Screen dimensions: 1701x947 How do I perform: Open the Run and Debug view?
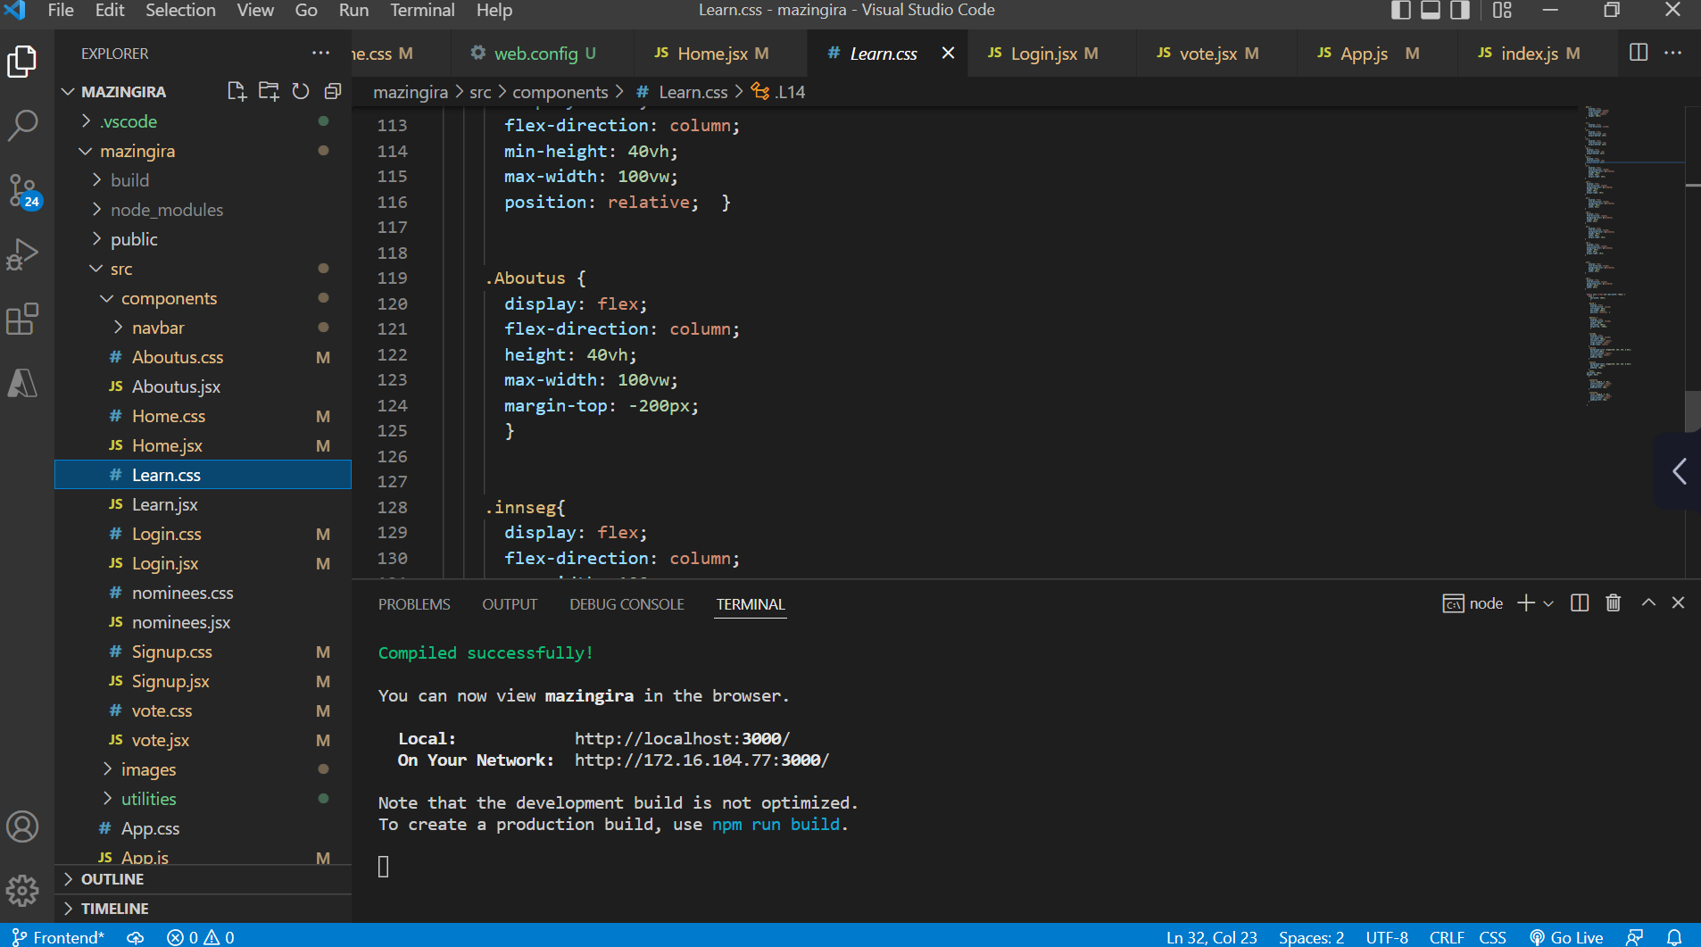(x=22, y=254)
